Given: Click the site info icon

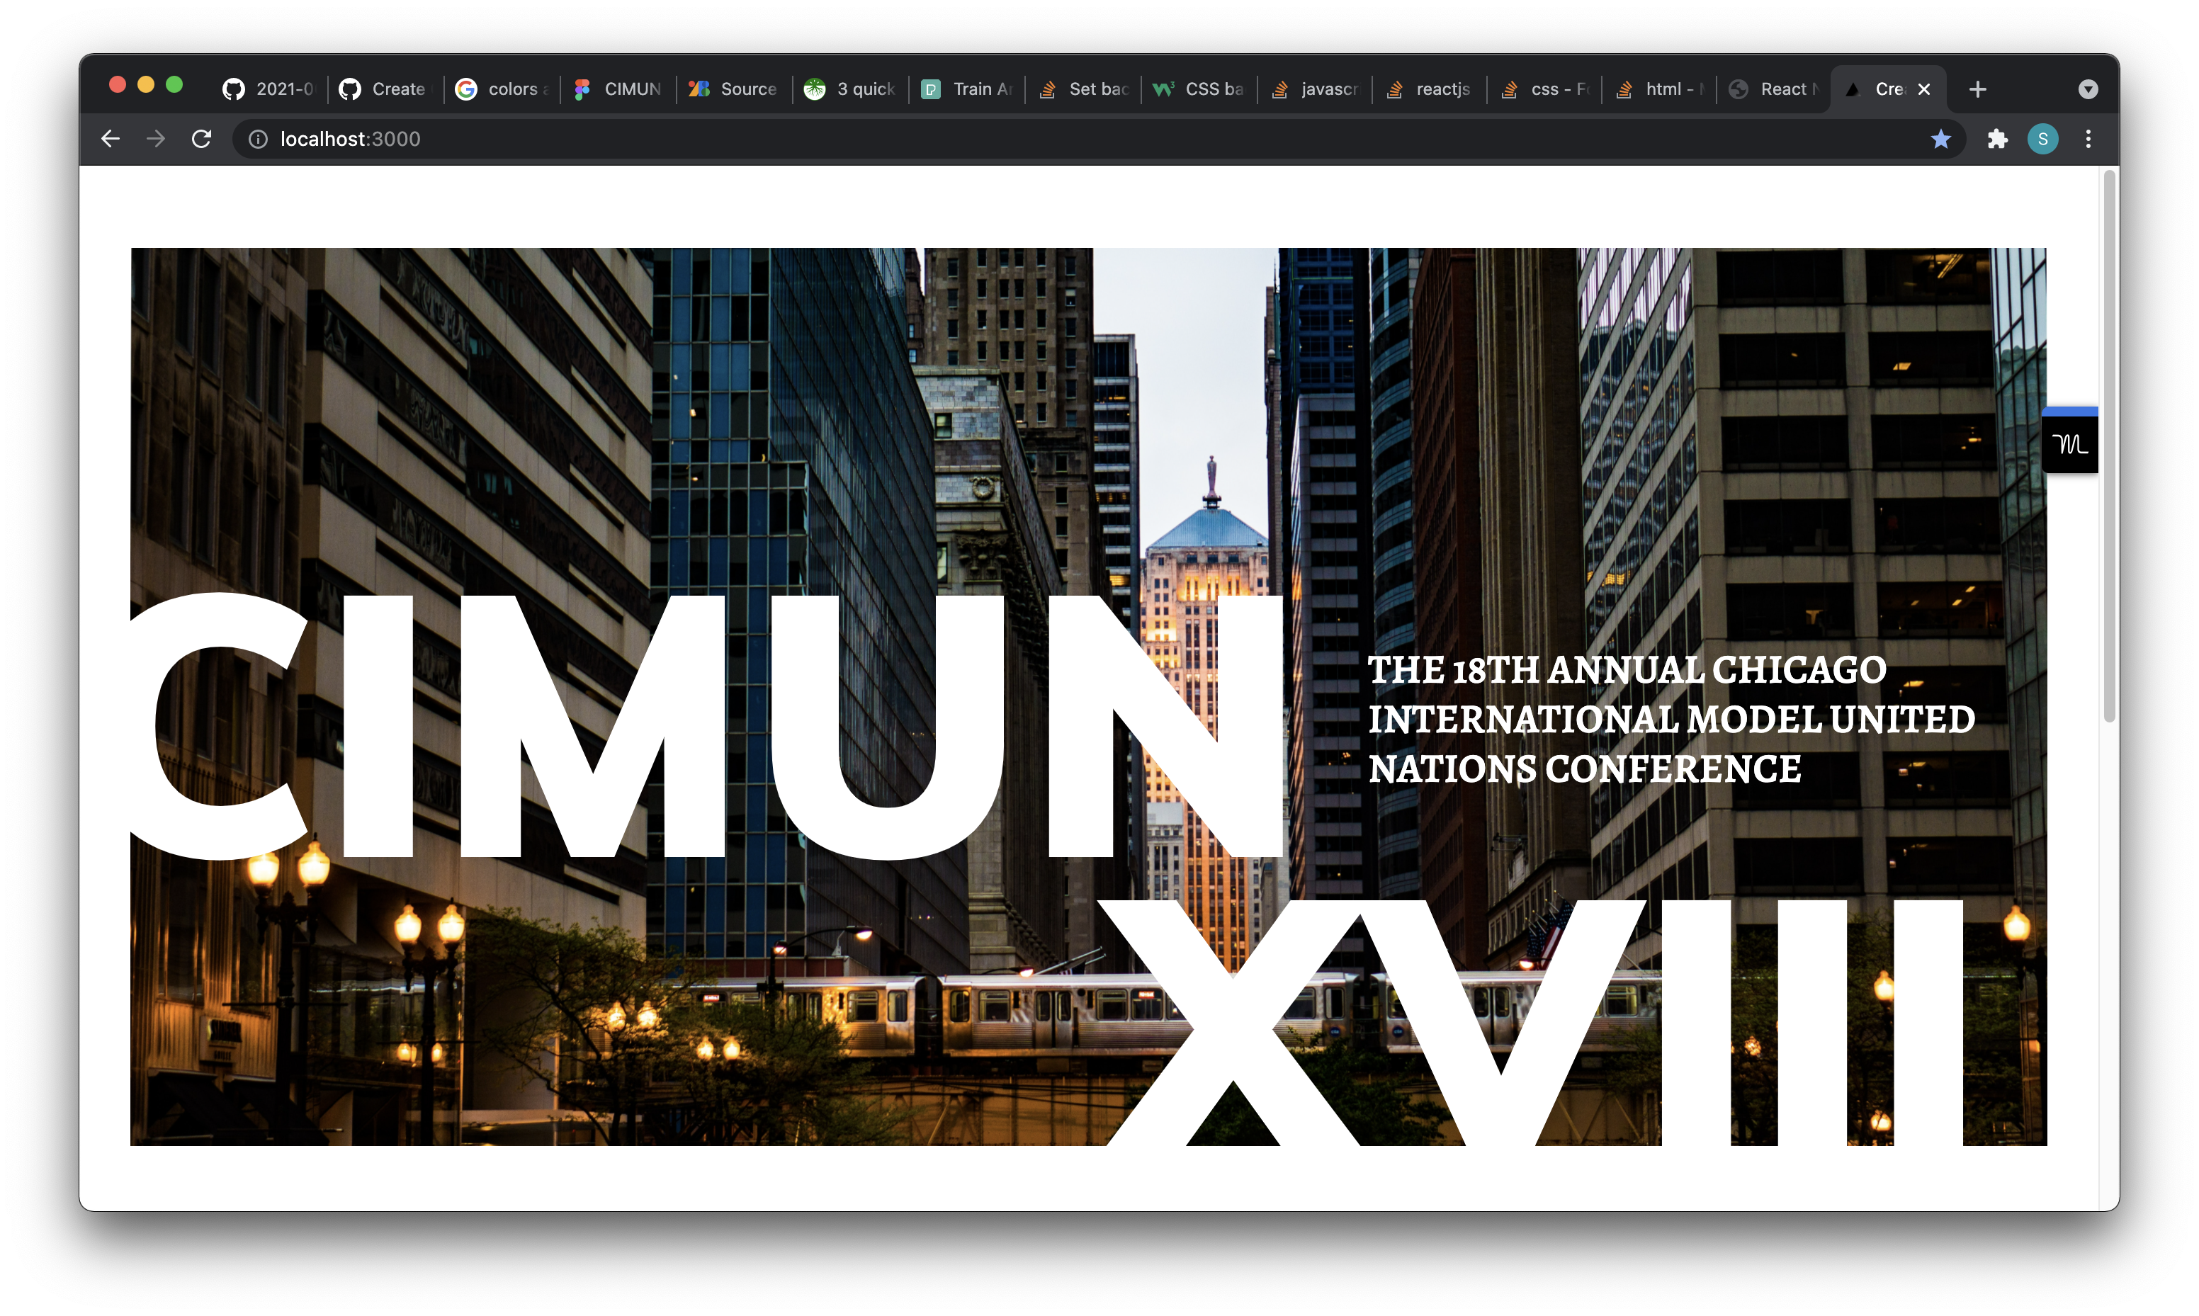Looking at the screenshot, I should point(258,140).
